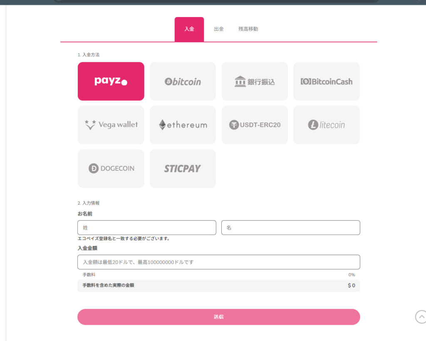Select the USDT-ERC20 payment tile
This screenshot has width=426, height=341.
[x=255, y=125]
